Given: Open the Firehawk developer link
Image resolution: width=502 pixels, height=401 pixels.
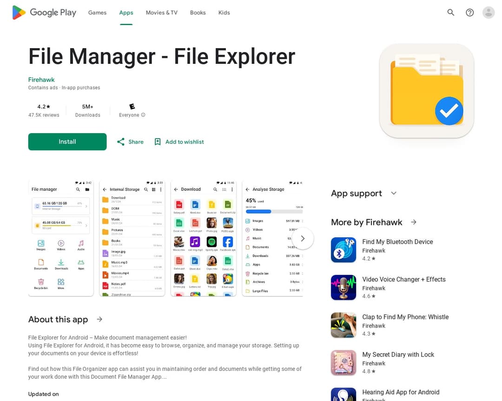Looking at the screenshot, I should point(41,80).
